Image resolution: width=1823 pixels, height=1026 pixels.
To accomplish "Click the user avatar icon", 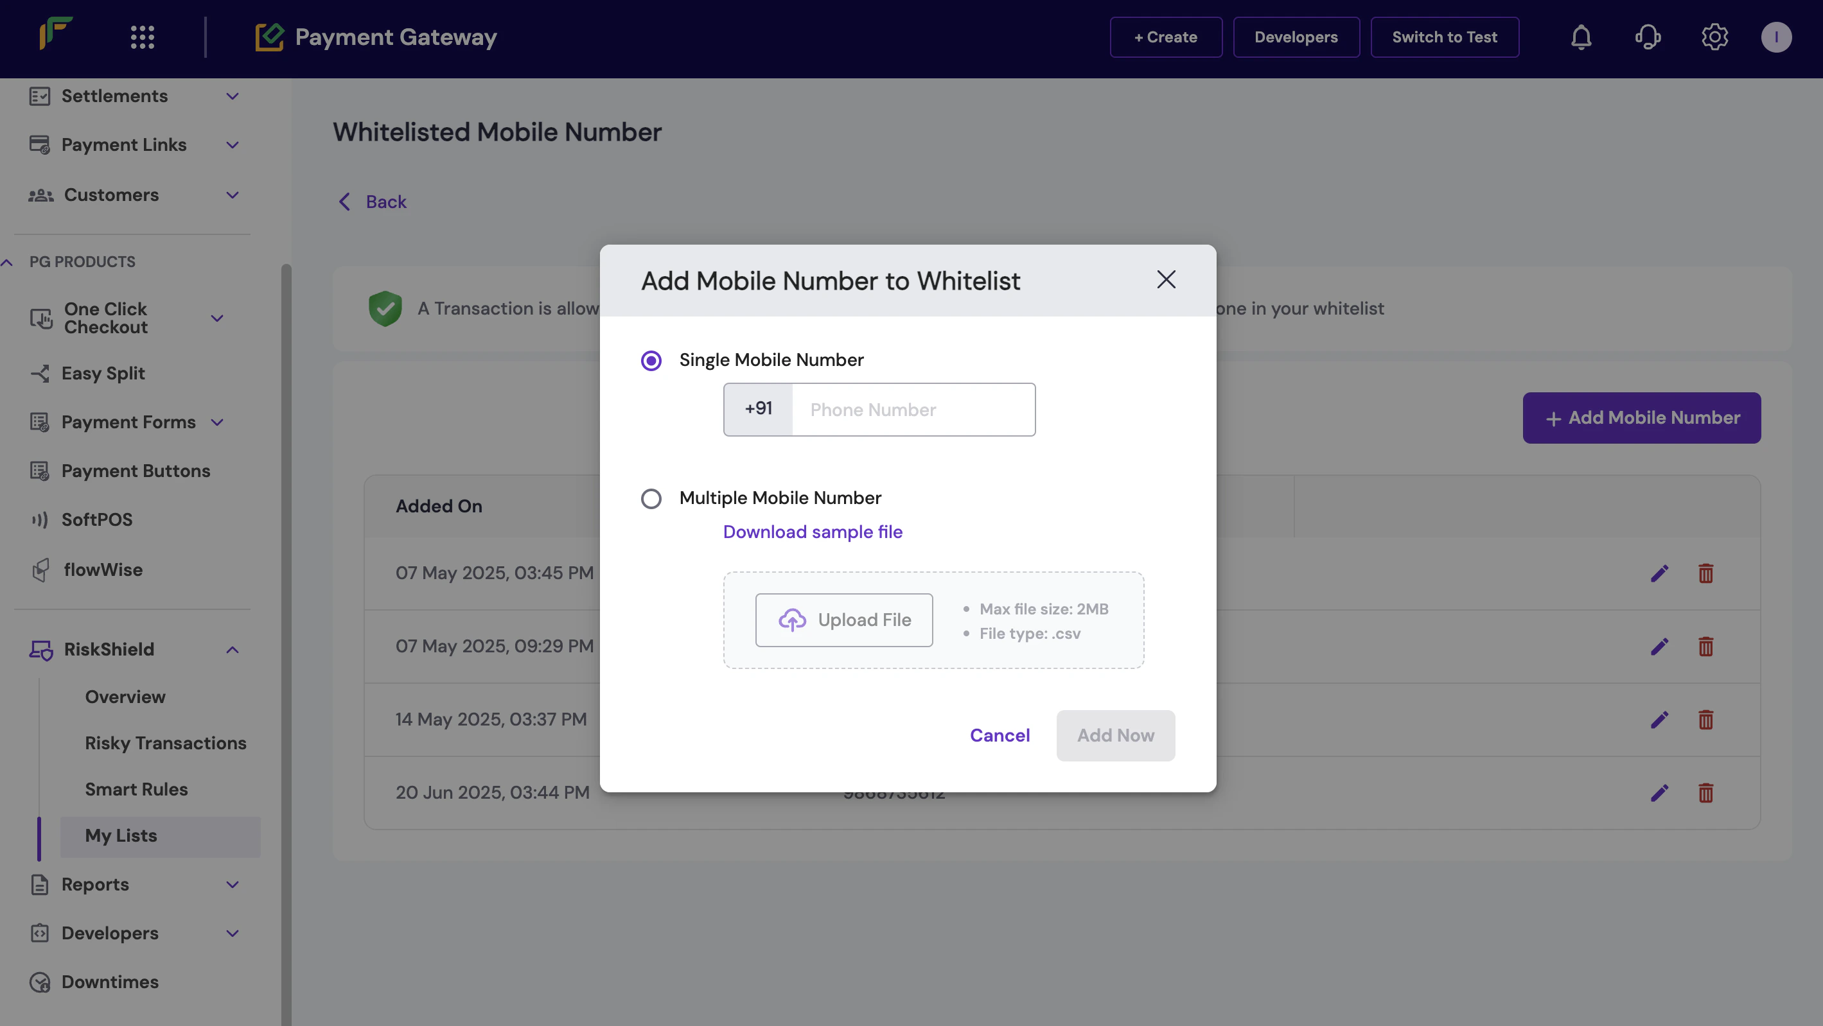I will click(1775, 37).
